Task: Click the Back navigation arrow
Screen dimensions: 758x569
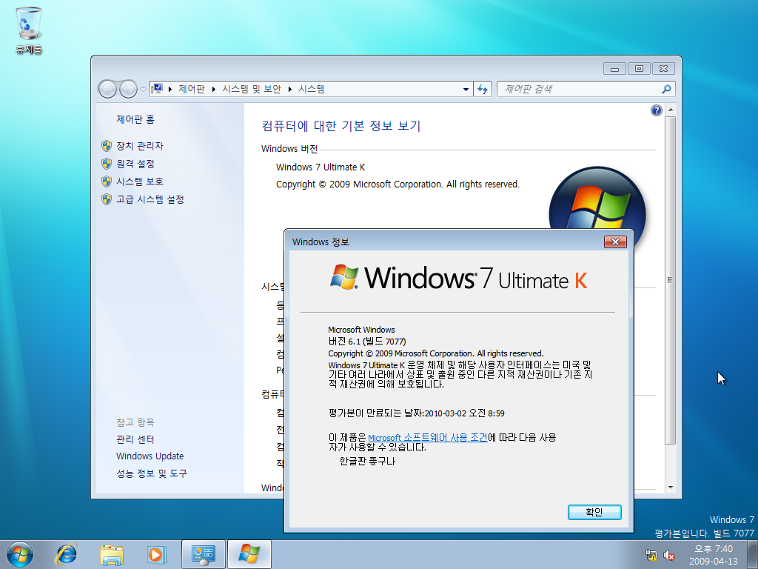Action: [107, 89]
